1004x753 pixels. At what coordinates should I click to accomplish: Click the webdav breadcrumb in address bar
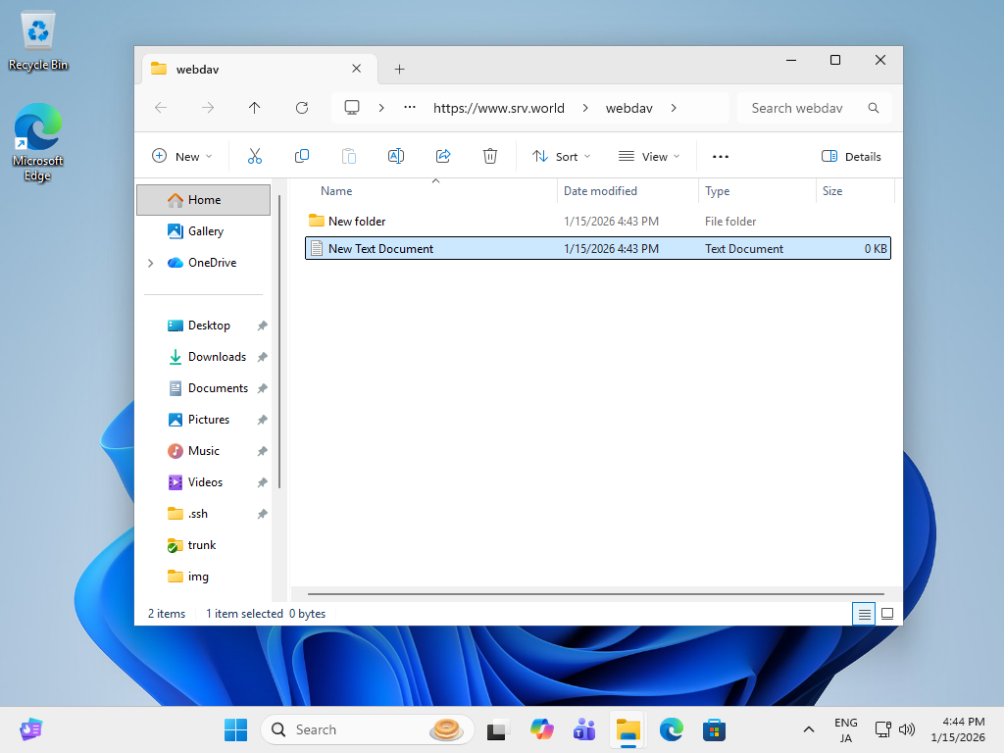(x=628, y=108)
